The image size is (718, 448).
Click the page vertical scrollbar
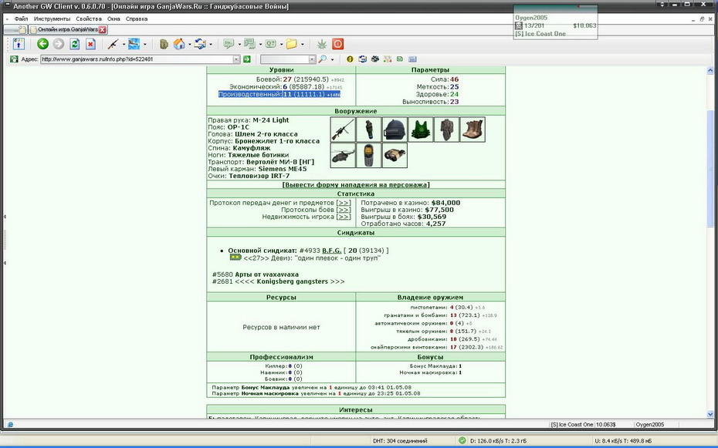(x=710, y=242)
